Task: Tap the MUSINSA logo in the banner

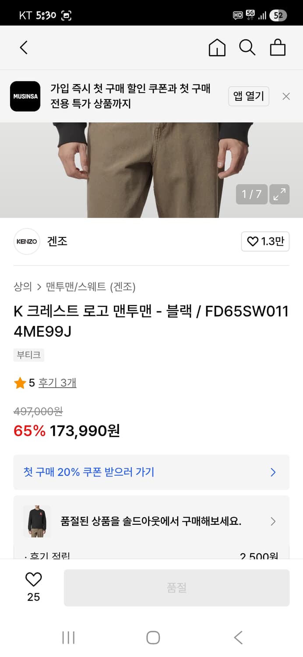Action: (x=25, y=96)
